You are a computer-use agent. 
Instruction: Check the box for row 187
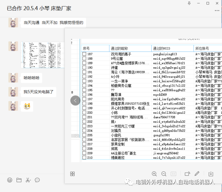point(84,54)
